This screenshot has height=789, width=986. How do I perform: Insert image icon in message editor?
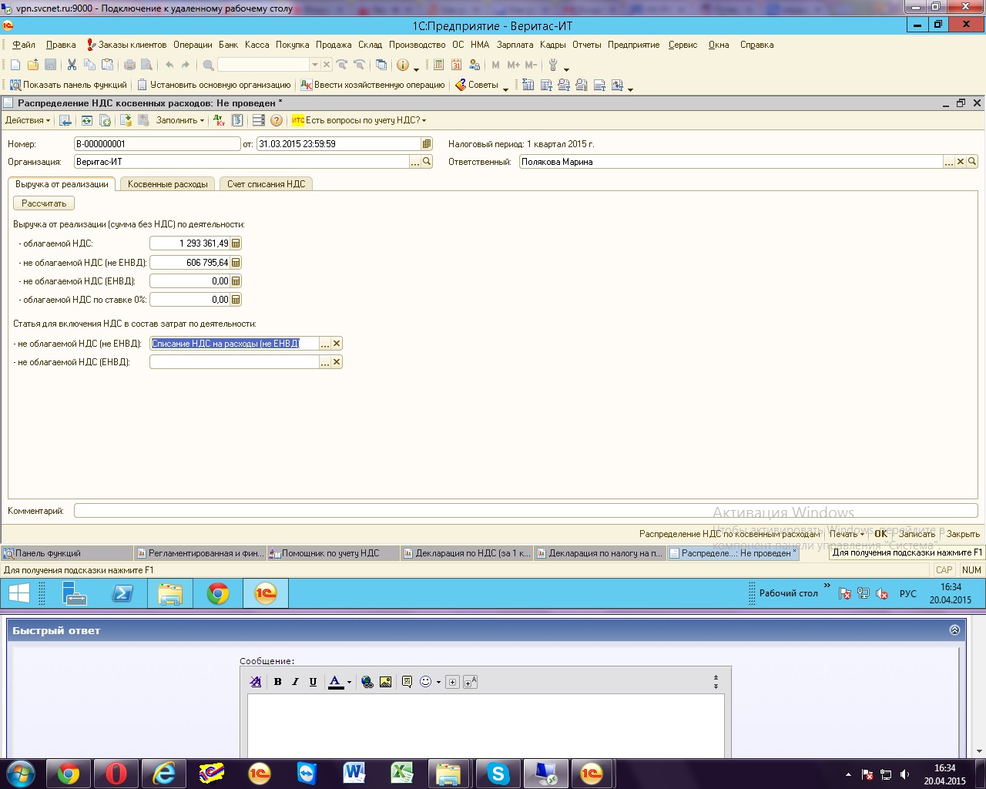(x=385, y=682)
